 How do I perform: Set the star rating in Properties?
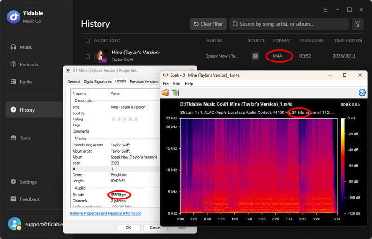[125, 119]
